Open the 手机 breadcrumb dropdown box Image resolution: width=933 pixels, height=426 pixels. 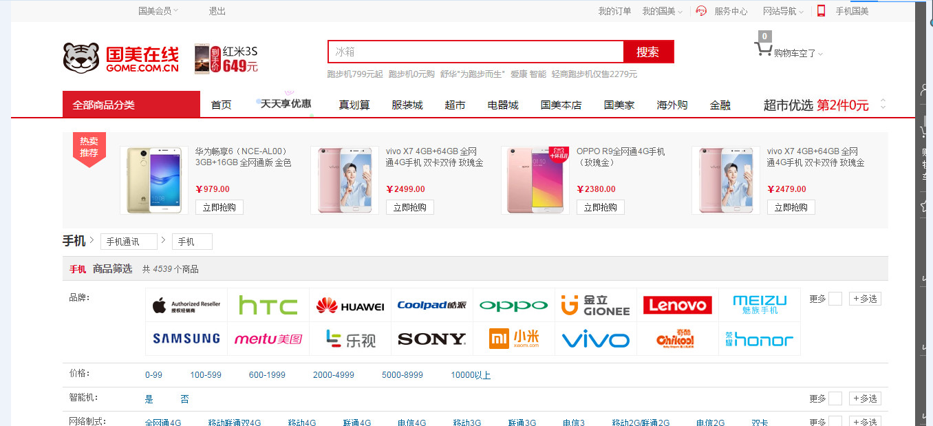(192, 242)
